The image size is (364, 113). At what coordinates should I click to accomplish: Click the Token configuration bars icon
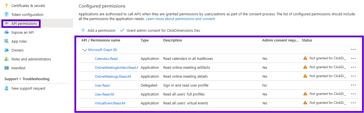point(6,14)
